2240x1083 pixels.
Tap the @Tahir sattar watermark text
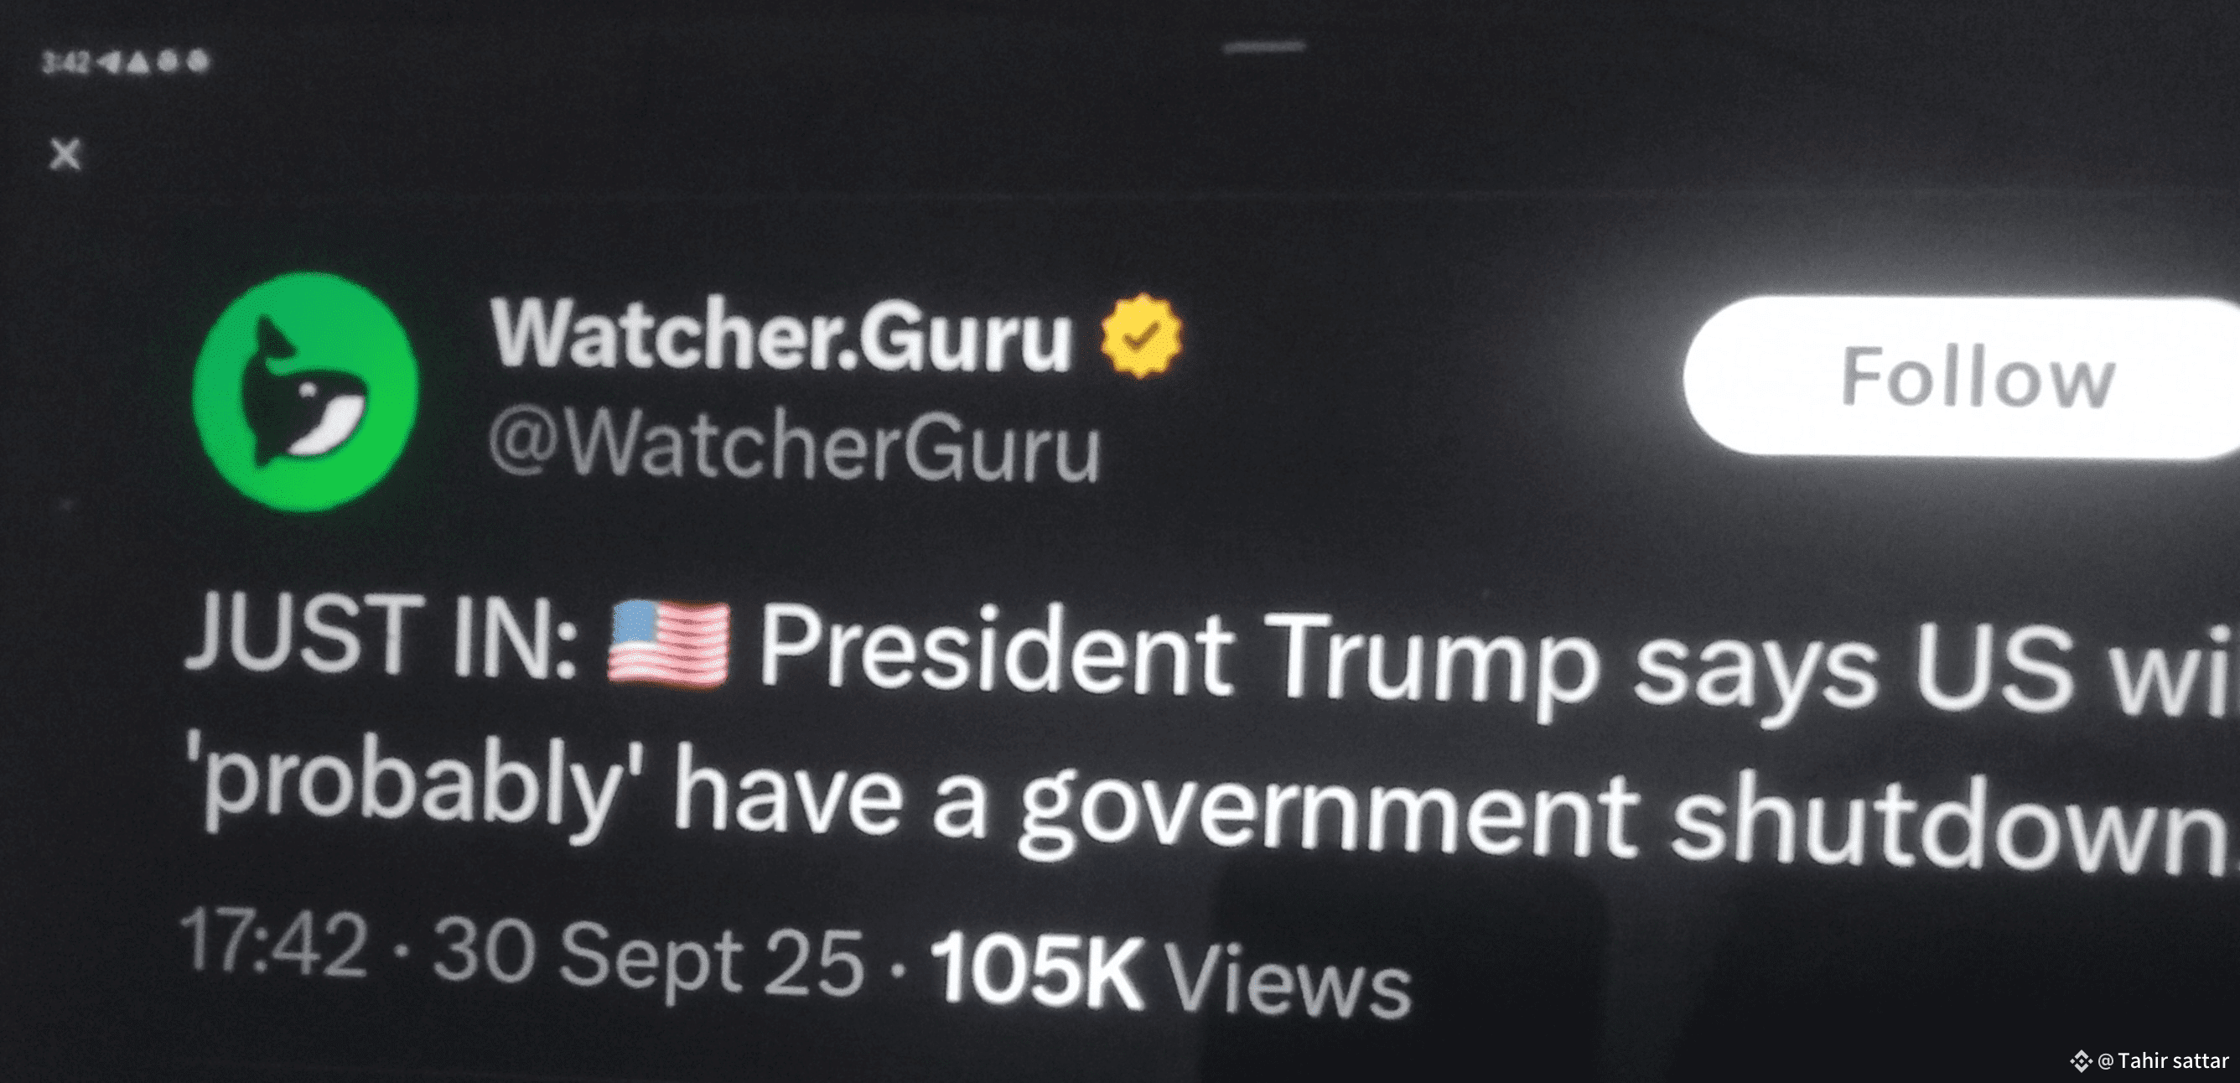[x=2163, y=1061]
